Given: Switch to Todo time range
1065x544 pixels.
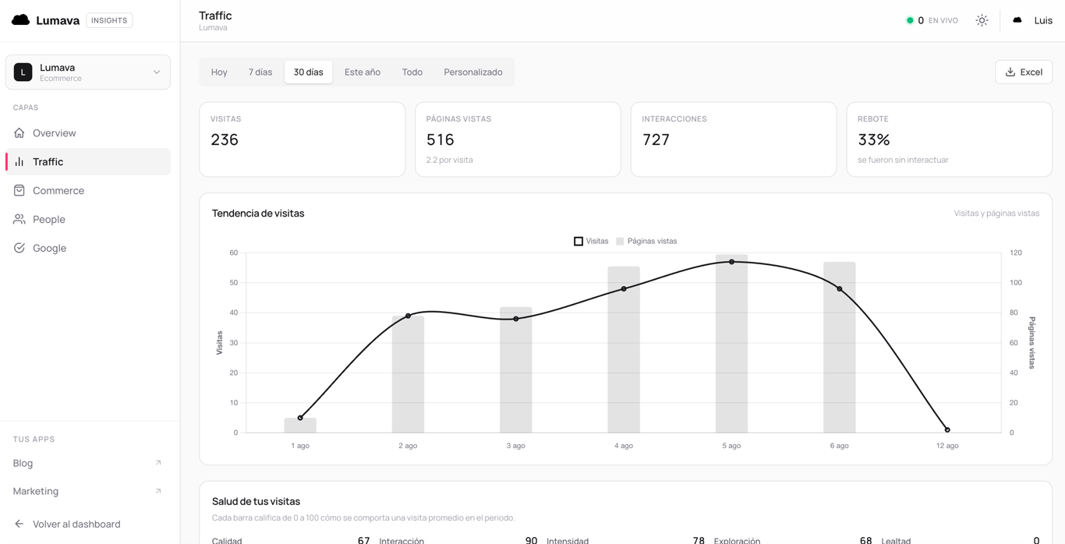Looking at the screenshot, I should (x=412, y=72).
